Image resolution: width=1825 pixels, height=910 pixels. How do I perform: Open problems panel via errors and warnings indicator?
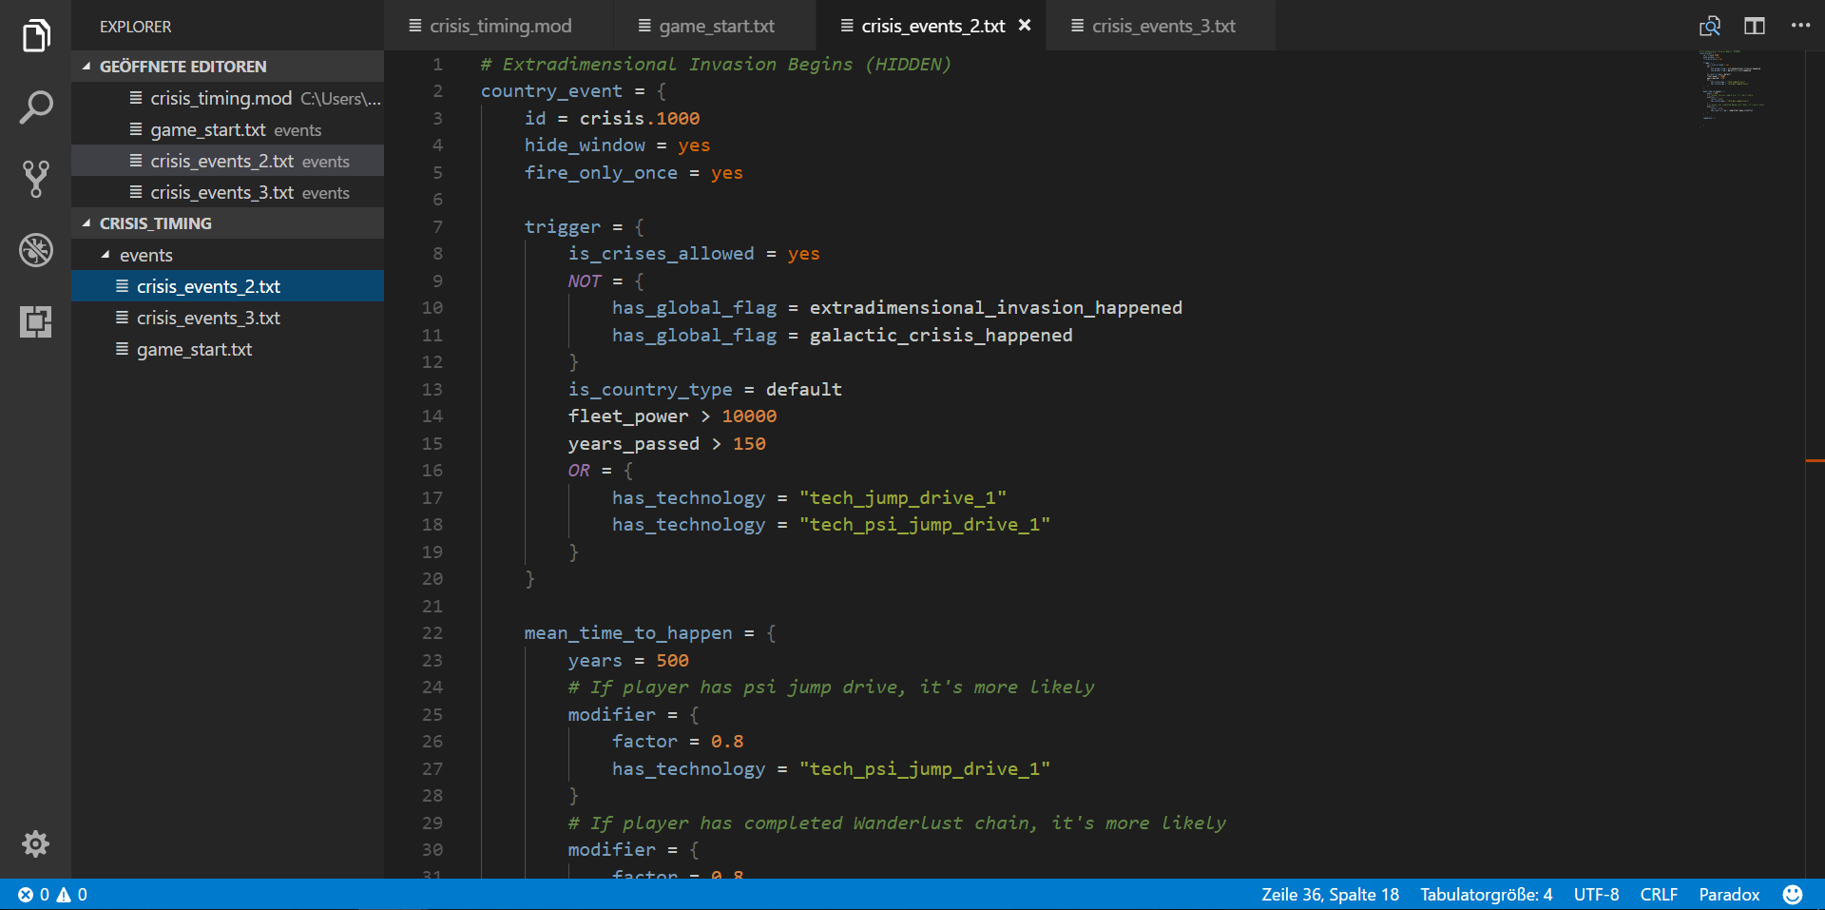pos(53,894)
